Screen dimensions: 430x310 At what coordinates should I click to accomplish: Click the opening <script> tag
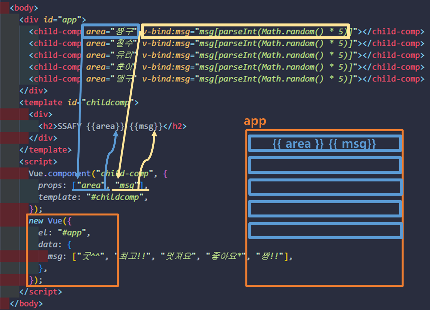coord(37,162)
